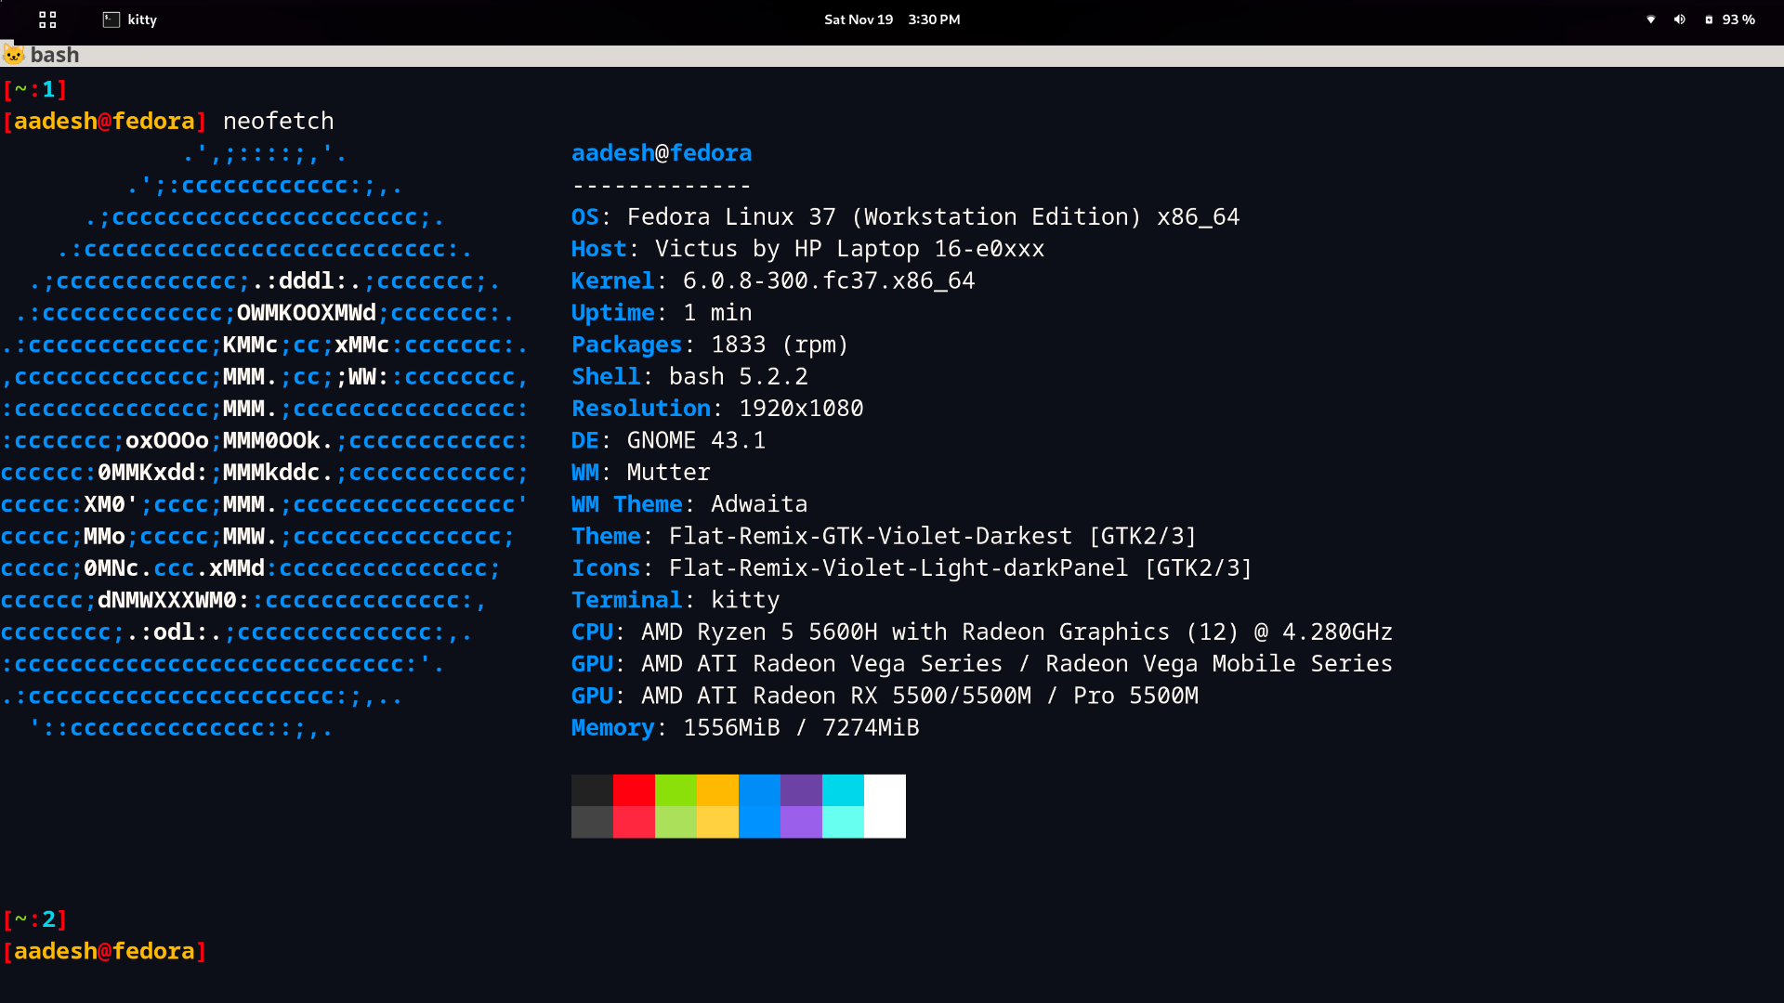Click the aadesh@fedora header in neofetch output
1784x1003 pixels.
point(662,153)
